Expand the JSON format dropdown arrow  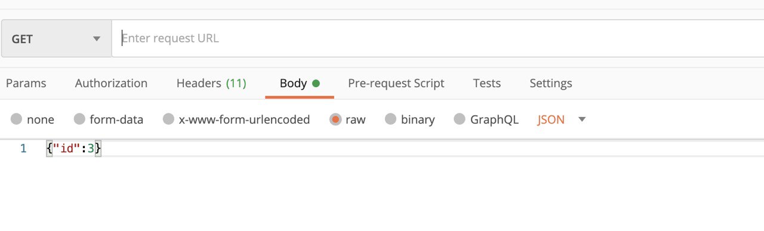[x=582, y=119]
